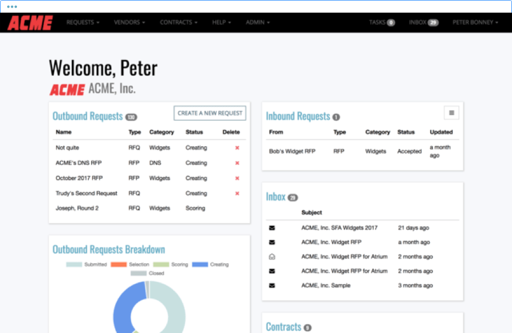
Task: Expand the Contracts navbar dropdown
Action: coord(178,22)
